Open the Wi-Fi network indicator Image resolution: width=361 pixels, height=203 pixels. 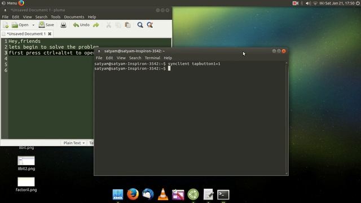point(315,3)
